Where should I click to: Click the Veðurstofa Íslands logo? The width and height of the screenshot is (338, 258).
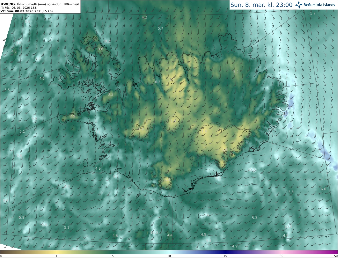(315, 4)
